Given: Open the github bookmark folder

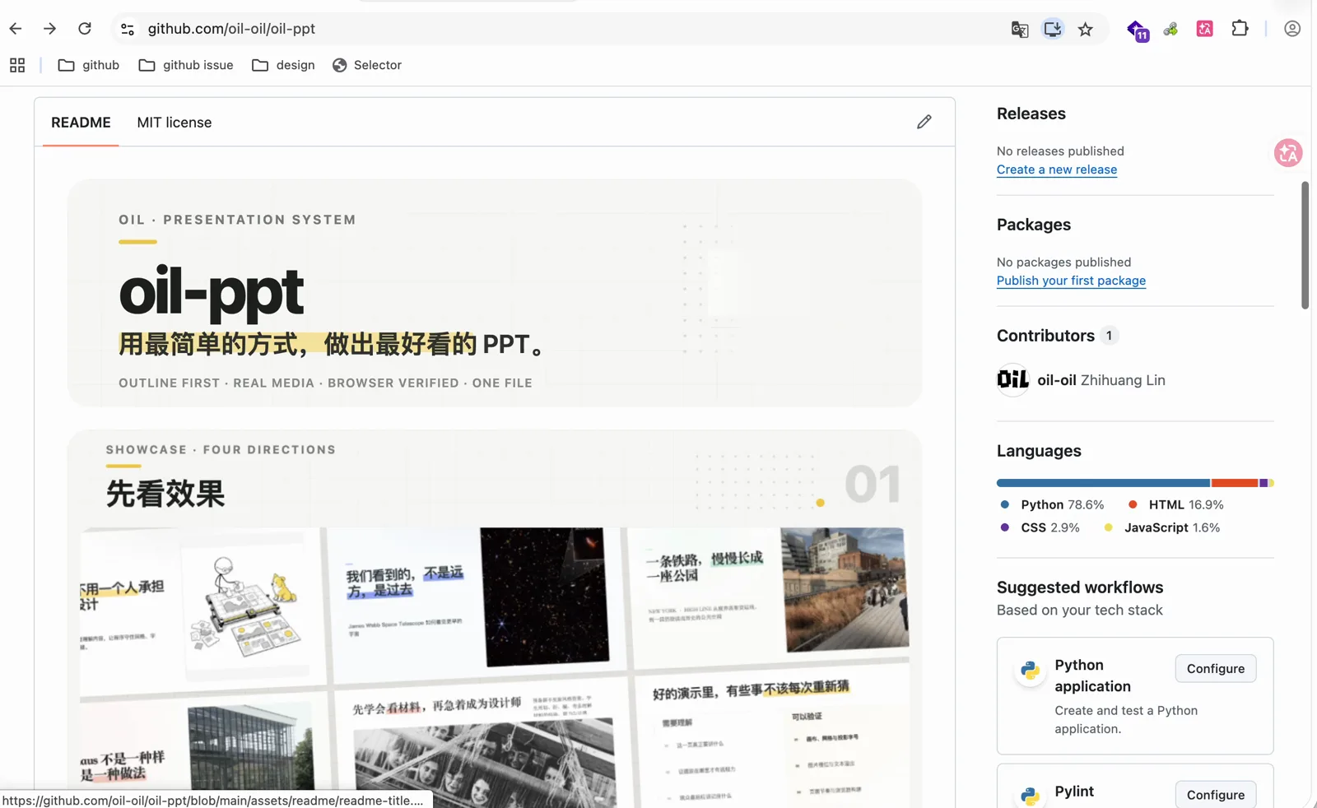Looking at the screenshot, I should click(x=89, y=65).
